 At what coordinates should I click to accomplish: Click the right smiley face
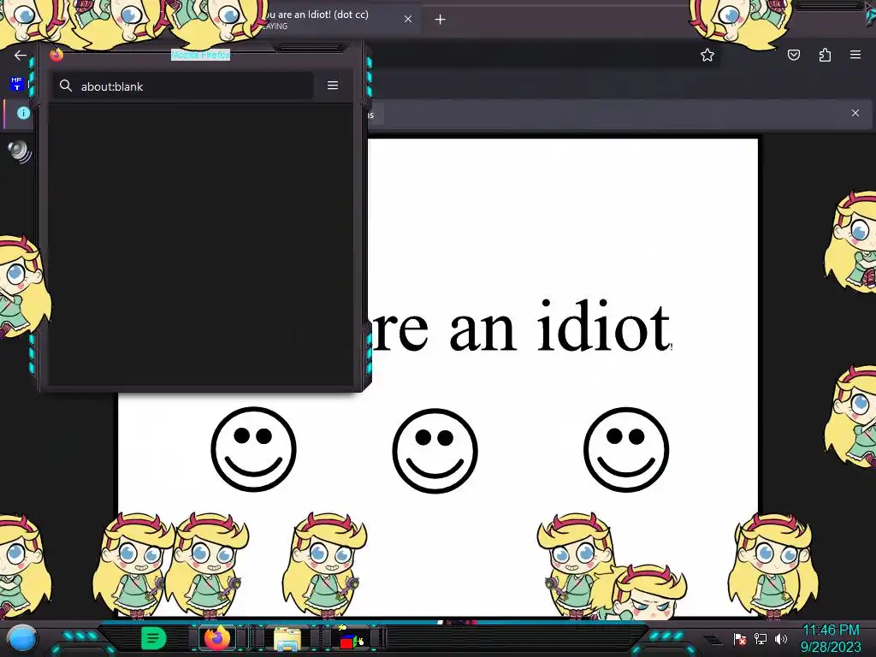[x=626, y=450]
